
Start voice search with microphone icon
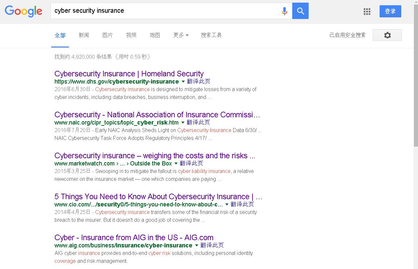pos(284,11)
